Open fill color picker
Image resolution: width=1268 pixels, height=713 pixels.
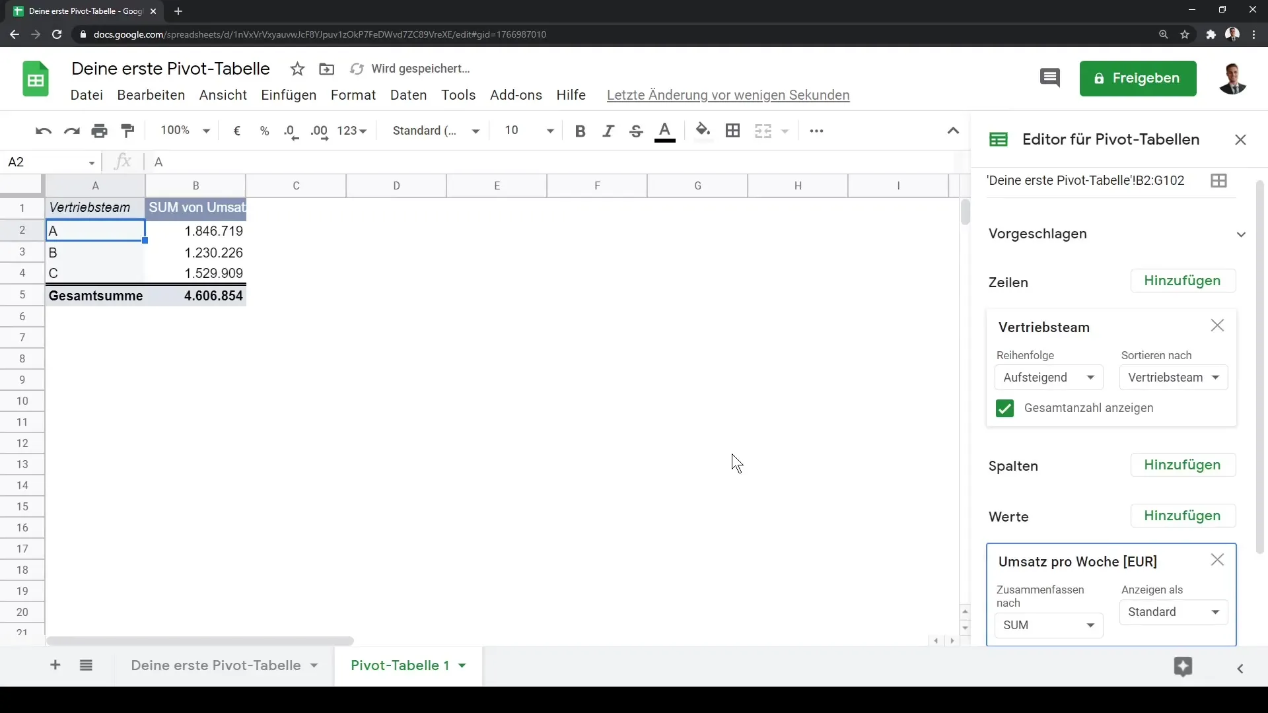click(x=703, y=131)
